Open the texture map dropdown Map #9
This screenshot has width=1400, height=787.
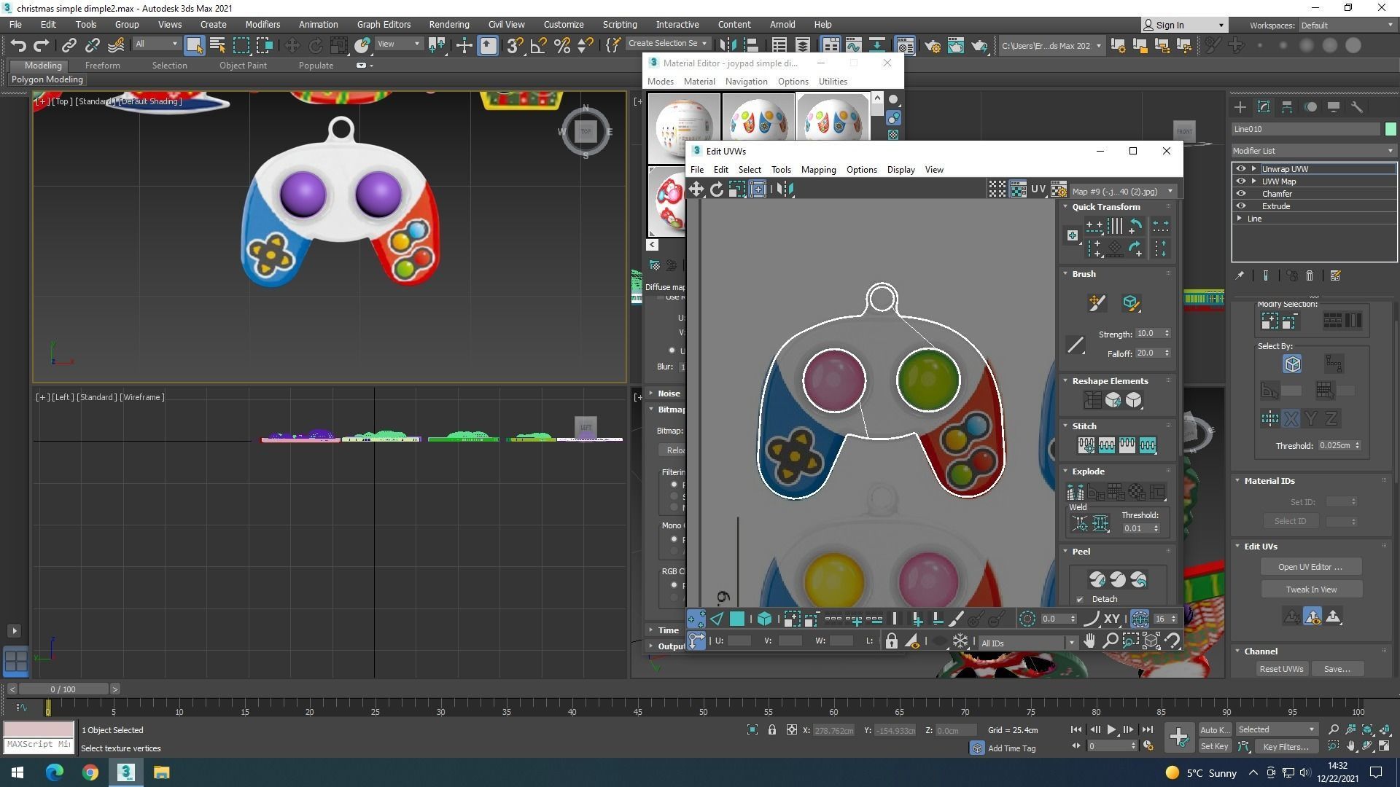point(1122,191)
